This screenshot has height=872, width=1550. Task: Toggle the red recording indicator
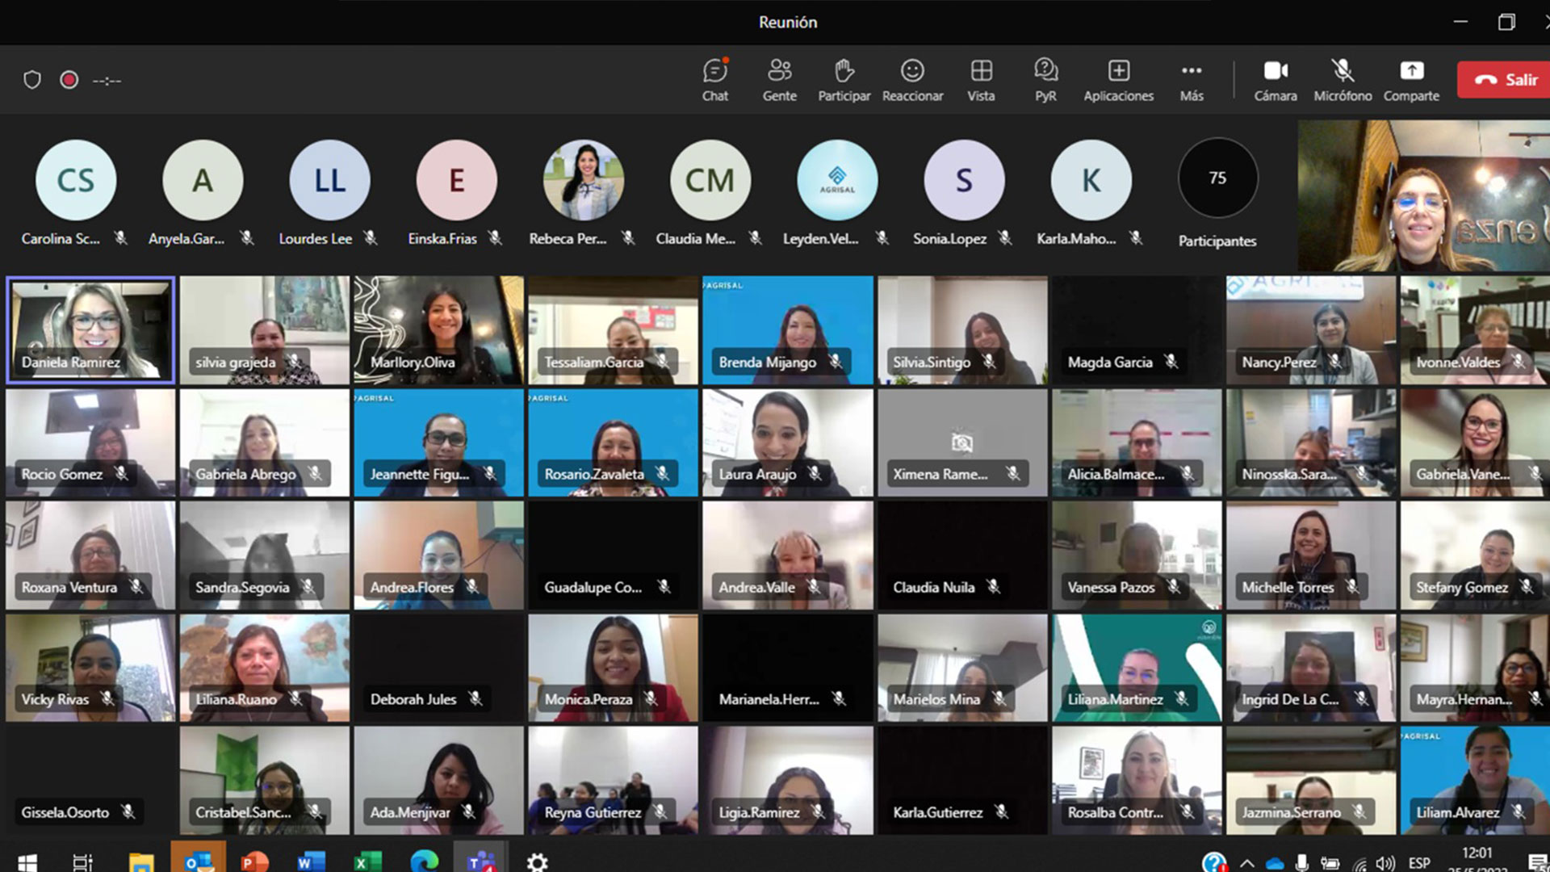coord(69,80)
